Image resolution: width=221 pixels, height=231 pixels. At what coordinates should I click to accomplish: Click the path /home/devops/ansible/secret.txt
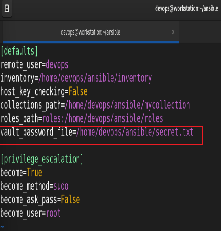point(135,132)
